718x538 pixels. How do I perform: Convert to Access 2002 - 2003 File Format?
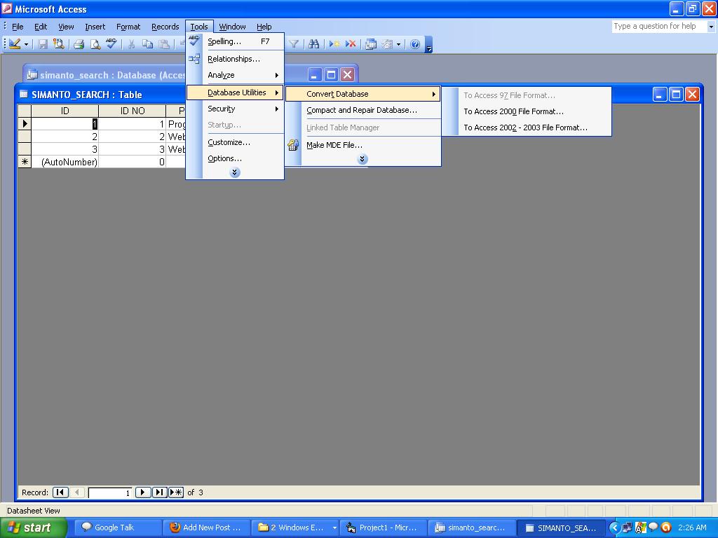(x=527, y=127)
